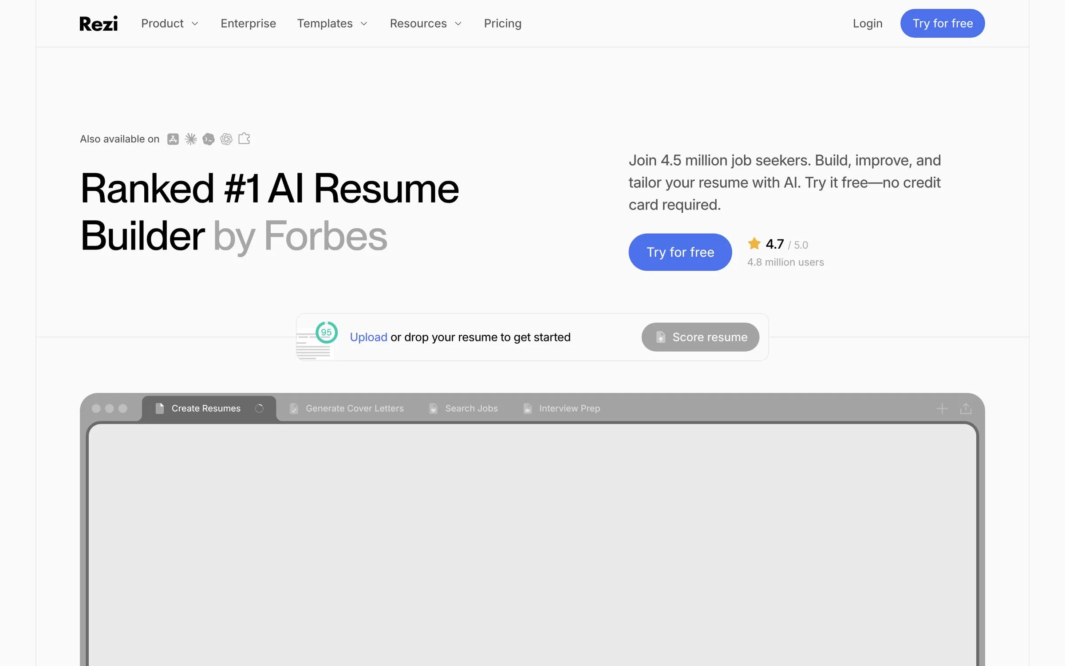Click the share icon in mock browser bar
Image resolution: width=1065 pixels, height=666 pixels.
pyautogui.click(x=966, y=408)
